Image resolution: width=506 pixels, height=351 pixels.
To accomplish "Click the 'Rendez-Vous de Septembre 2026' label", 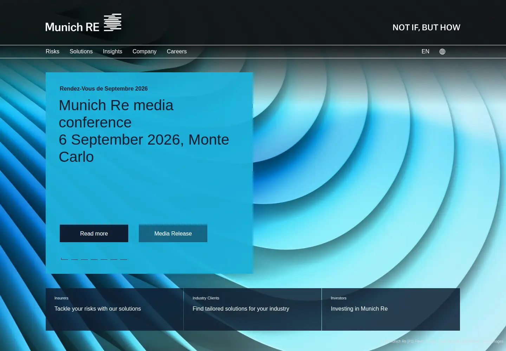I will pyautogui.click(x=104, y=88).
